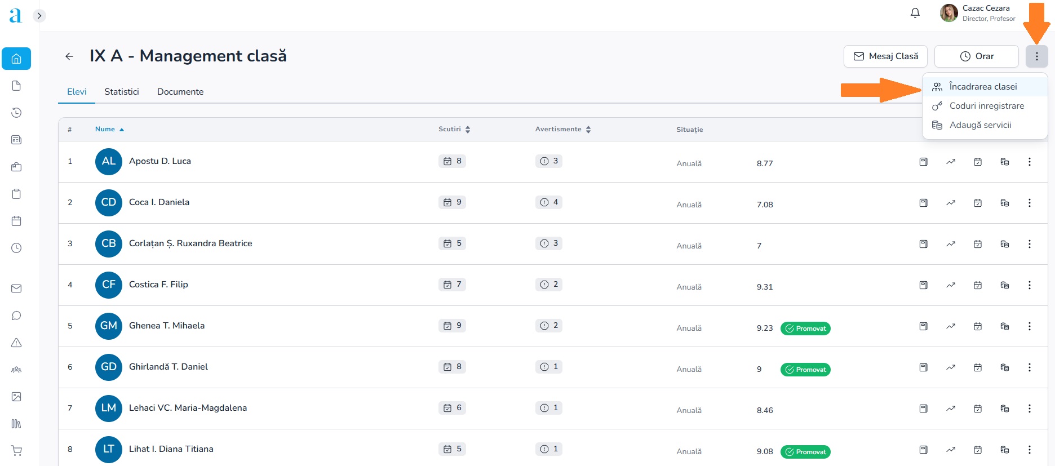Open the sidebar envelope messages icon
Screen dimensions: 1055x466
(16, 289)
